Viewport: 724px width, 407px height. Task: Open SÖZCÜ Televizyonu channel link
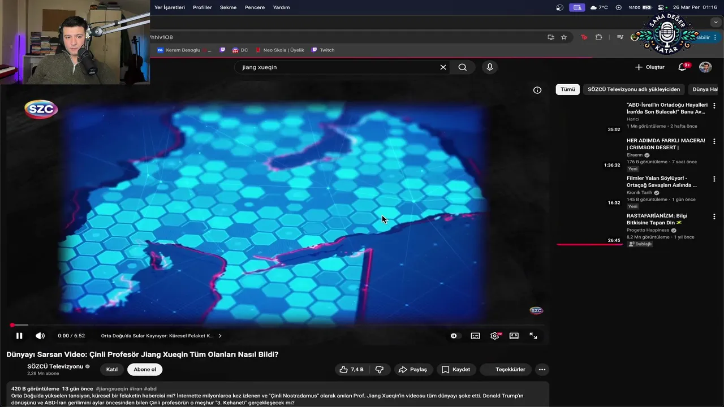point(55,366)
